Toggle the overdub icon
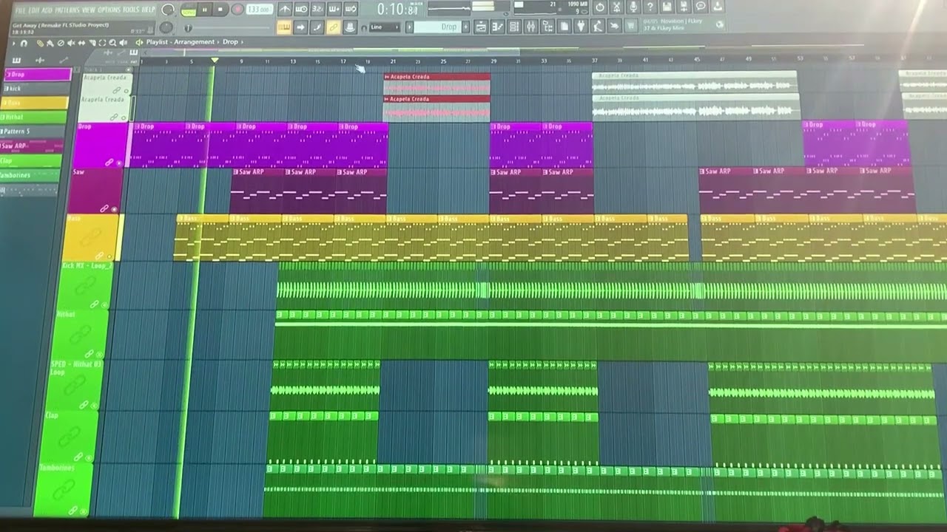This screenshot has width=947, height=532. 334,9
